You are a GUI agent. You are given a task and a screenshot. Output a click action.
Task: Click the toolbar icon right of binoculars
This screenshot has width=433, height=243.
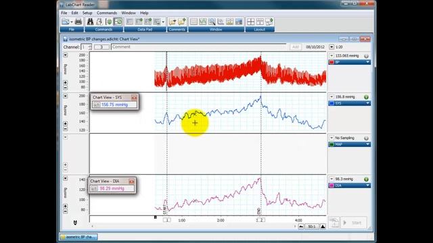pyautogui.click(x=99, y=22)
